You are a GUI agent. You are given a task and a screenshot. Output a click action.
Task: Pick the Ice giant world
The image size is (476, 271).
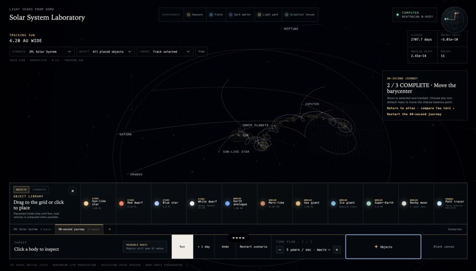coord(345,203)
